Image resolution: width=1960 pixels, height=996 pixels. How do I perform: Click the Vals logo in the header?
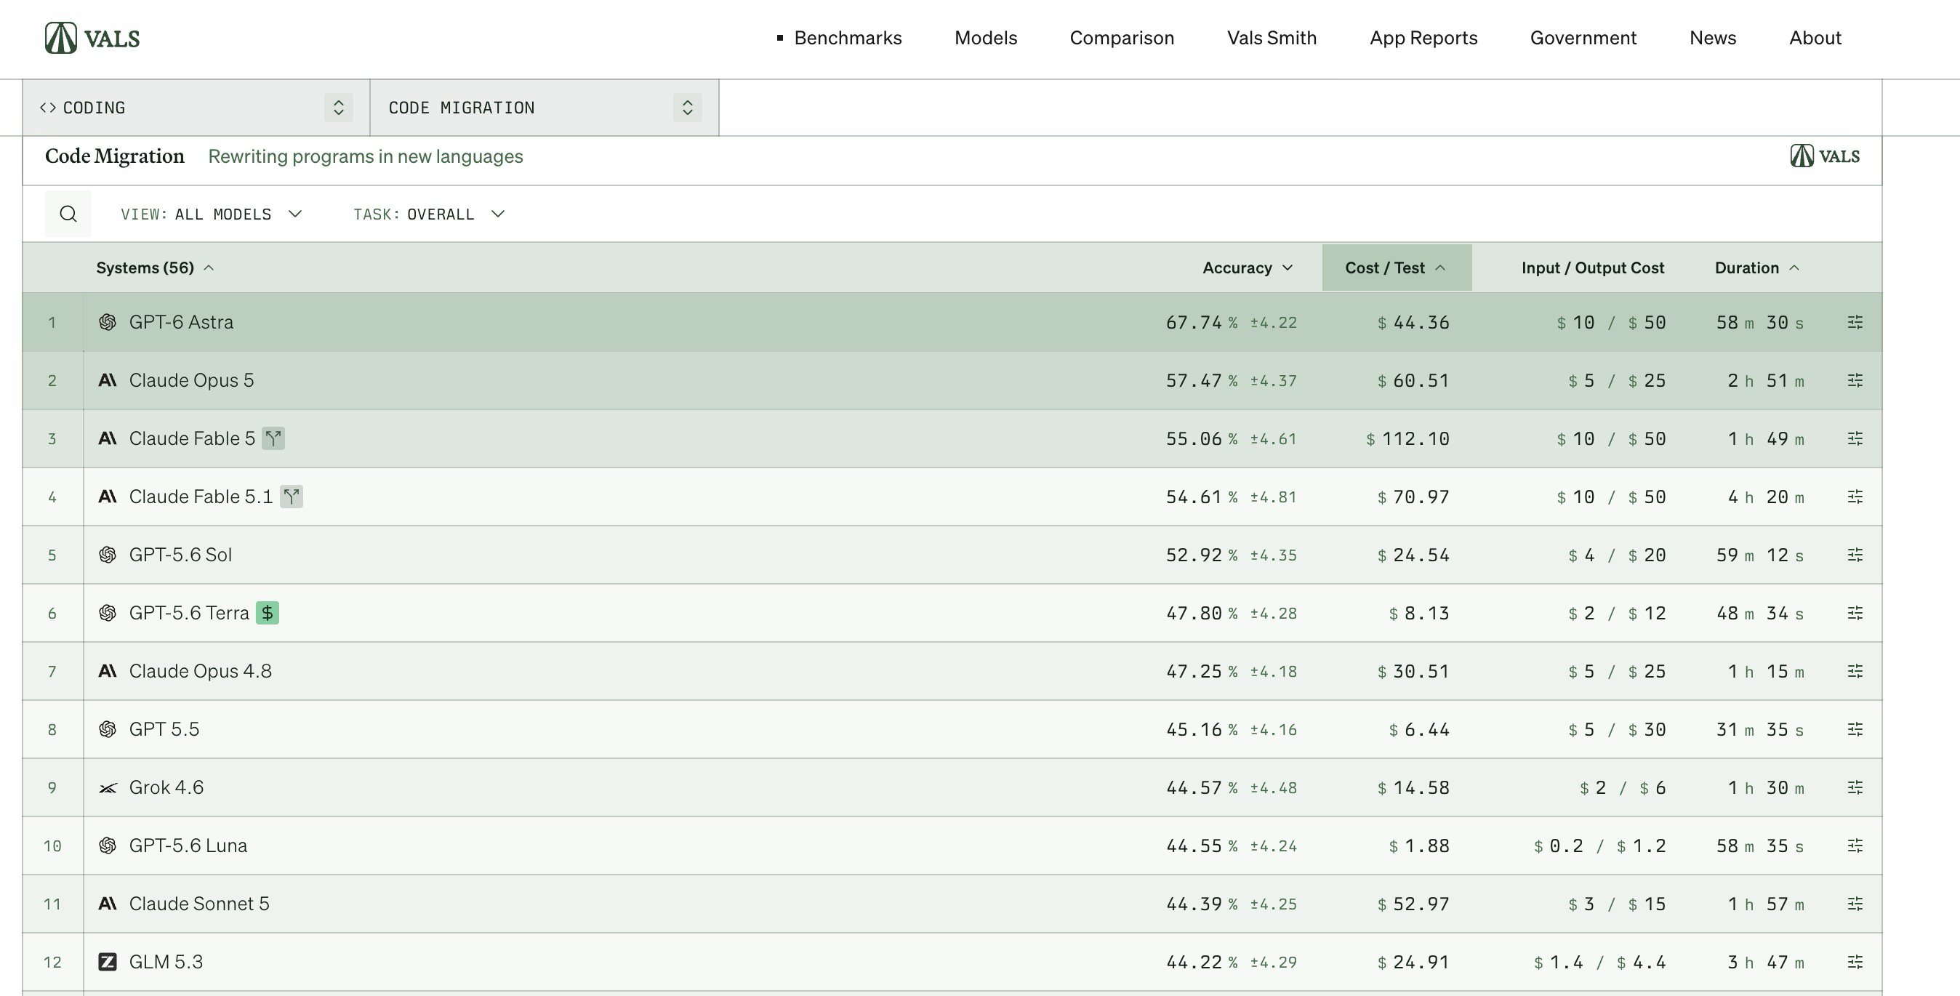(92, 38)
